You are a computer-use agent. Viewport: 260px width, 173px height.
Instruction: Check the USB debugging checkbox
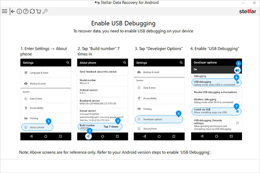click(237, 82)
